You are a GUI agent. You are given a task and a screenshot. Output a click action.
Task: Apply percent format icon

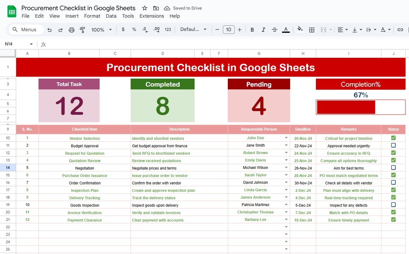(134, 30)
